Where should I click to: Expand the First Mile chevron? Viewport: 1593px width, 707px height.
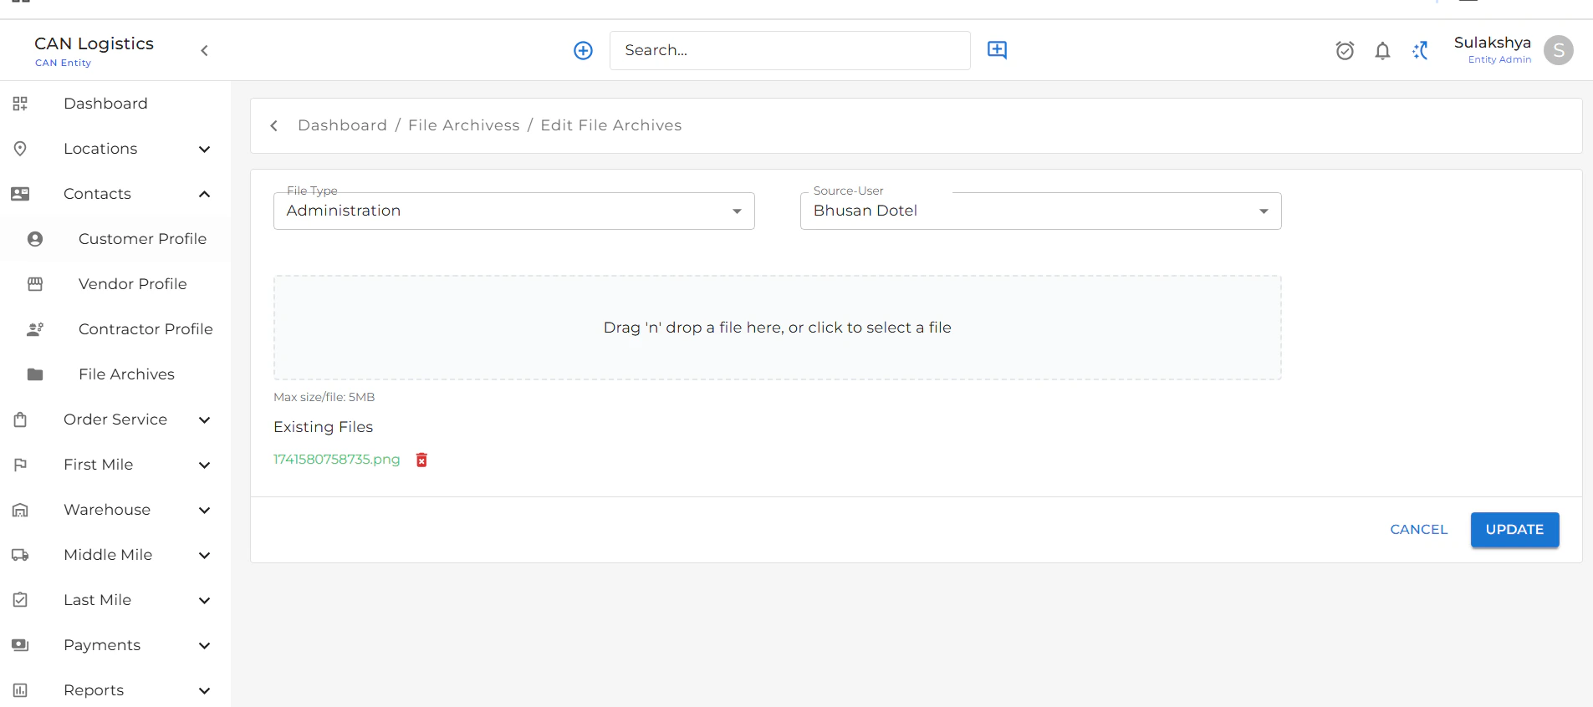[204, 465]
